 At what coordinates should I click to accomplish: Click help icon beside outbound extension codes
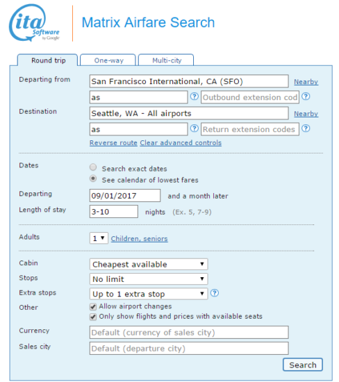pos(306,97)
